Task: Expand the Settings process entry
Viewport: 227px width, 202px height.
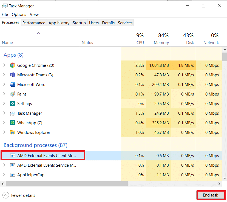Action: [4, 103]
